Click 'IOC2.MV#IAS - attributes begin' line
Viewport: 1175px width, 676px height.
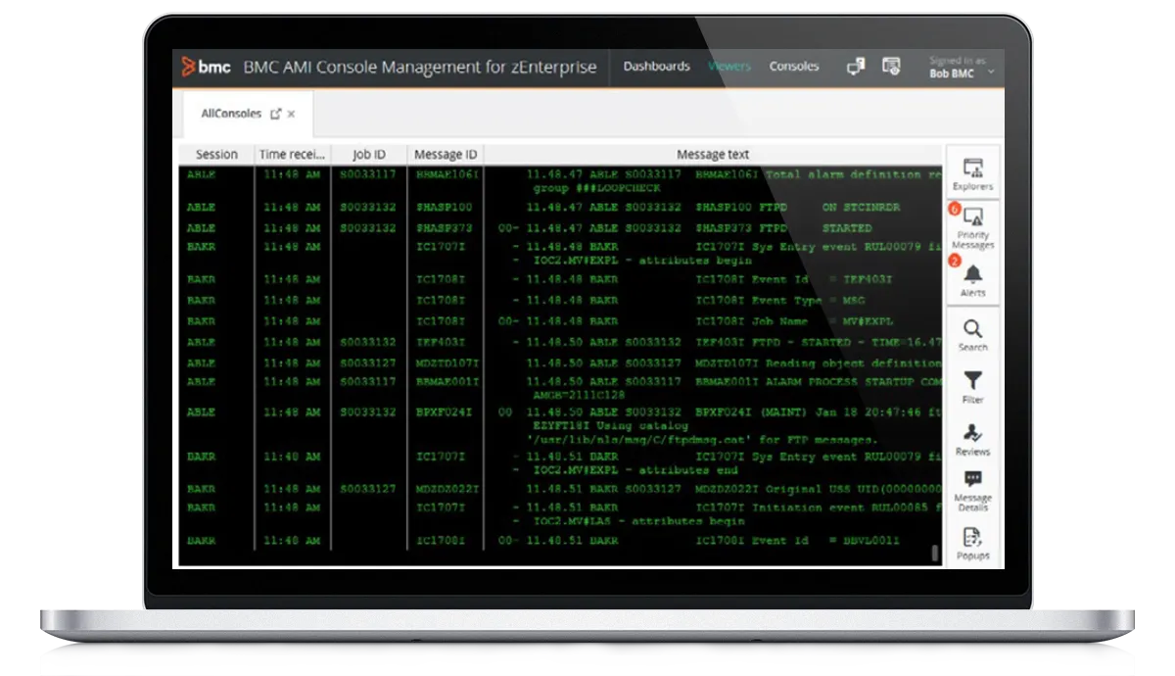[637, 522]
